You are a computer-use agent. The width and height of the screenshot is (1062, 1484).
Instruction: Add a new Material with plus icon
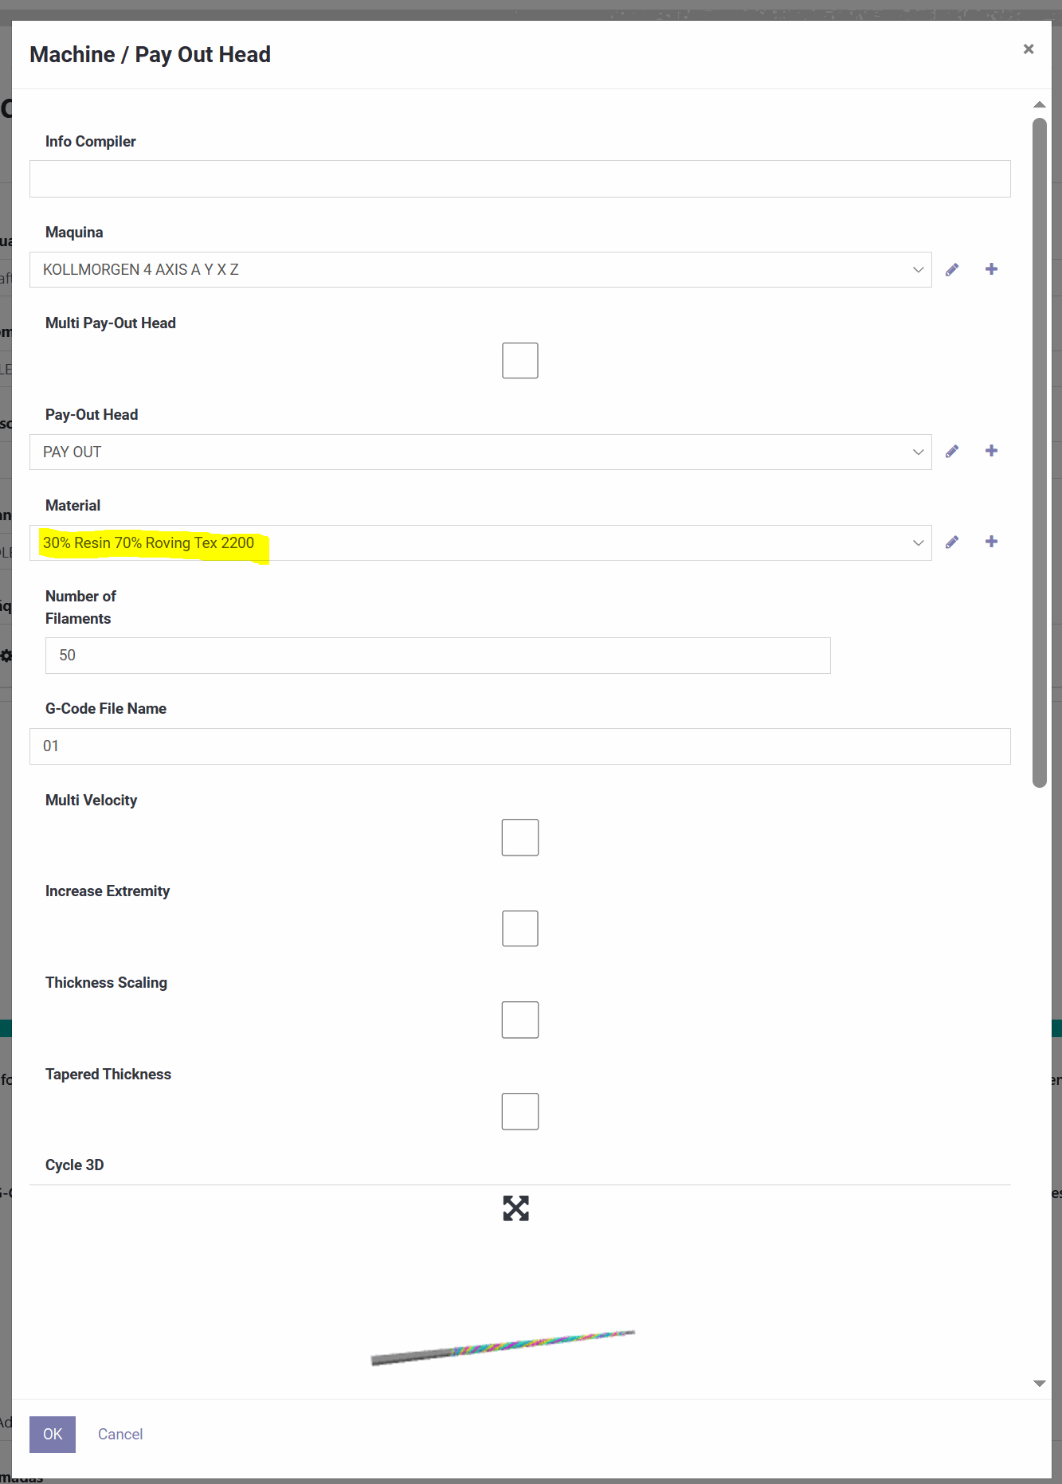click(x=991, y=542)
